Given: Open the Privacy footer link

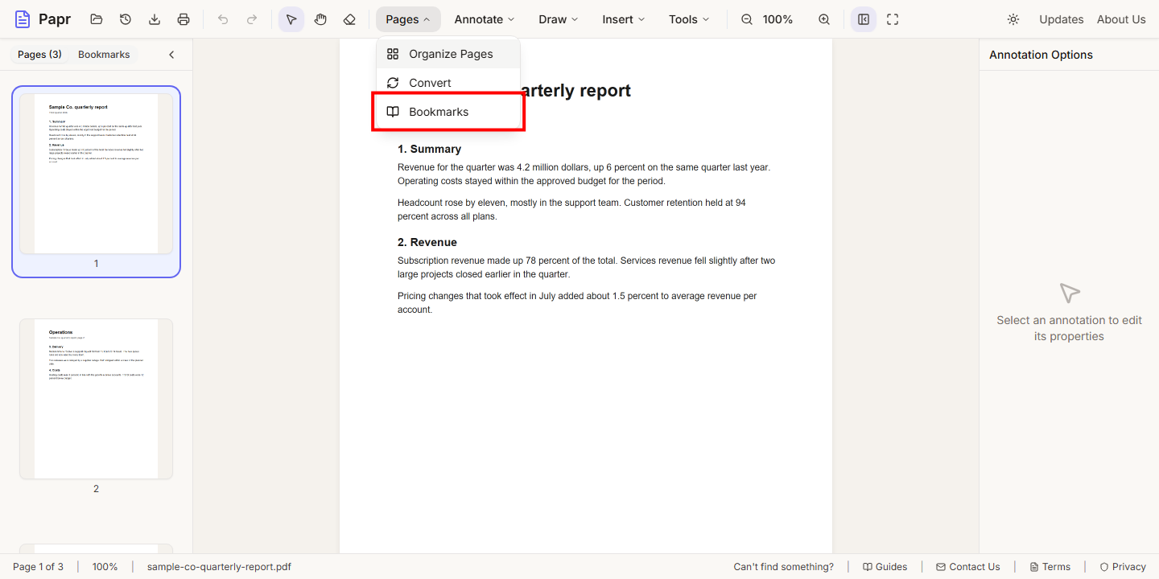Looking at the screenshot, I should 1123,567.
